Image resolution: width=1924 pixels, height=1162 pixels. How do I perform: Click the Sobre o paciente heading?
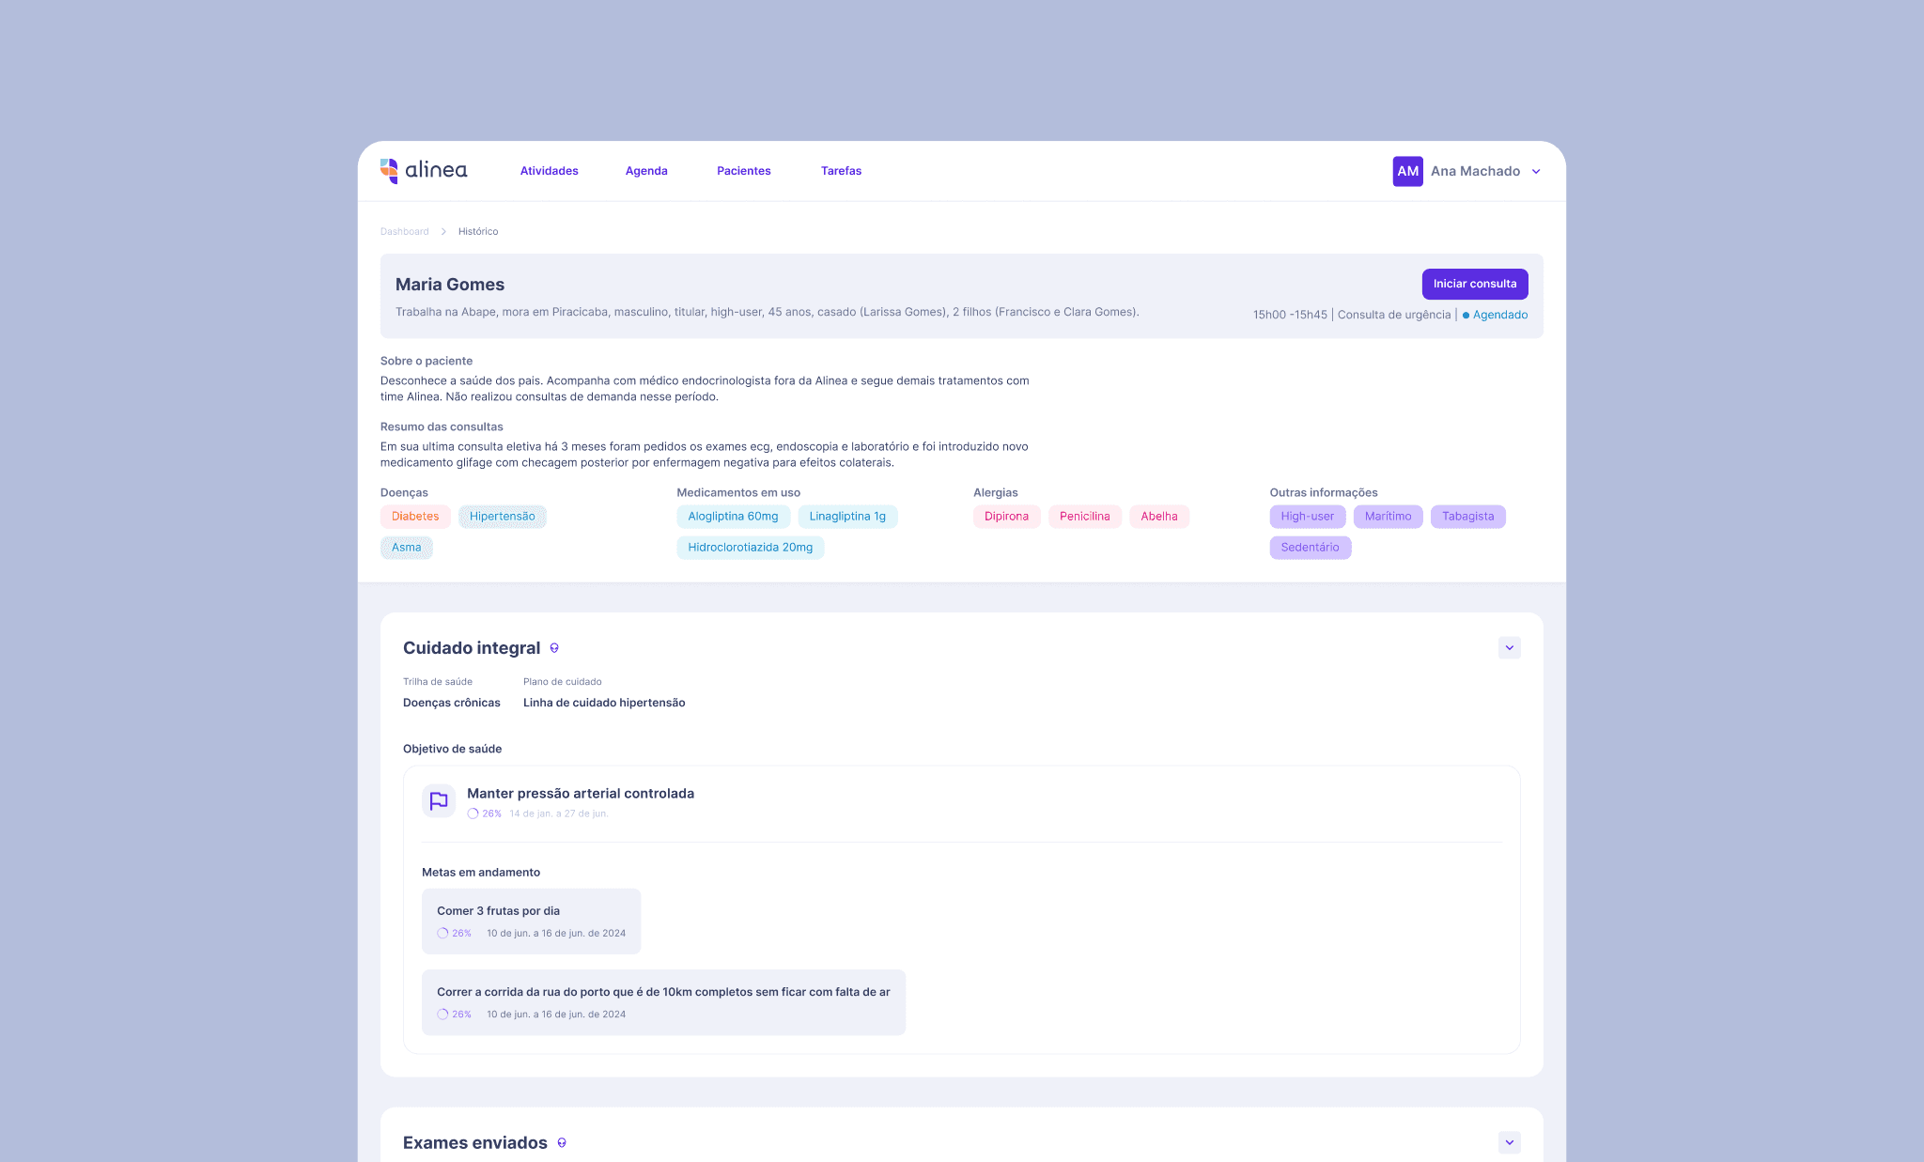[x=426, y=361]
